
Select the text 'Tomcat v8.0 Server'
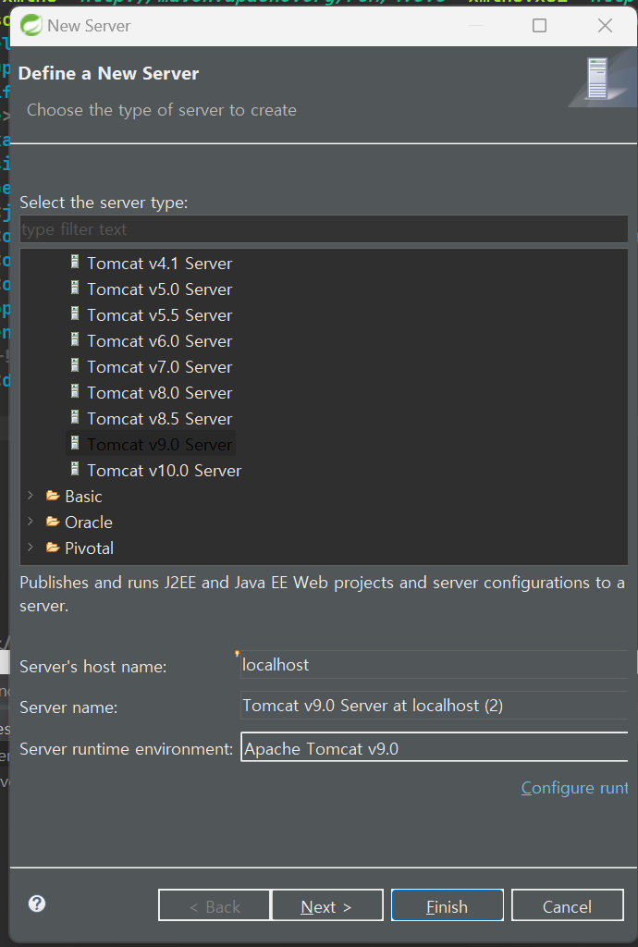[x=159, y=393]
